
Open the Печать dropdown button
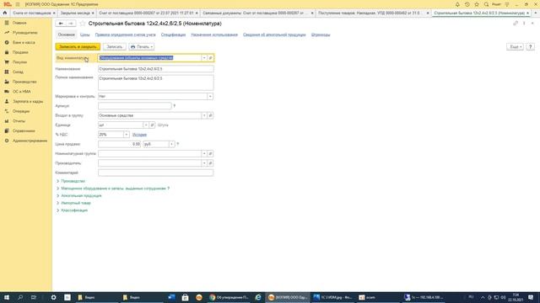pyautogui.click(x=142, y=47)
